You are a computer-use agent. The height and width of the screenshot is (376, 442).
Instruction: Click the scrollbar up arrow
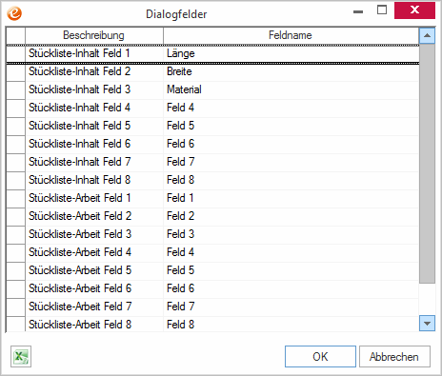427,35
